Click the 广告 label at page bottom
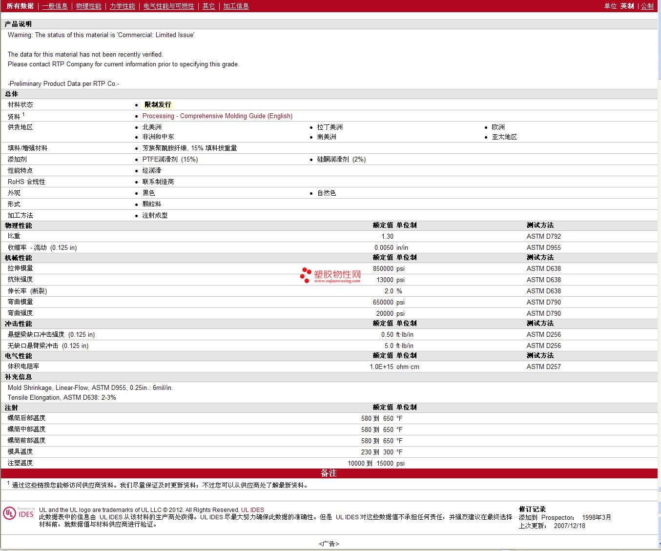 tap(329, 544)
